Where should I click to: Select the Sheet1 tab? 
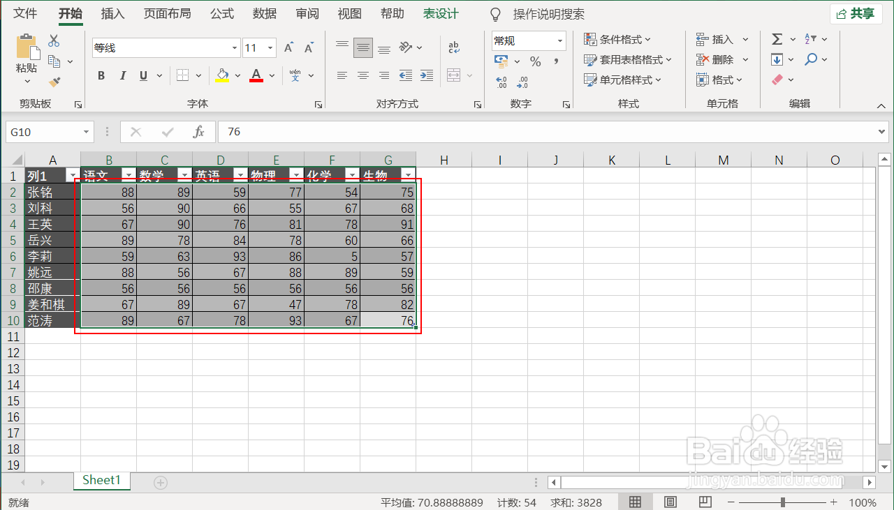(x=102, y=481)
